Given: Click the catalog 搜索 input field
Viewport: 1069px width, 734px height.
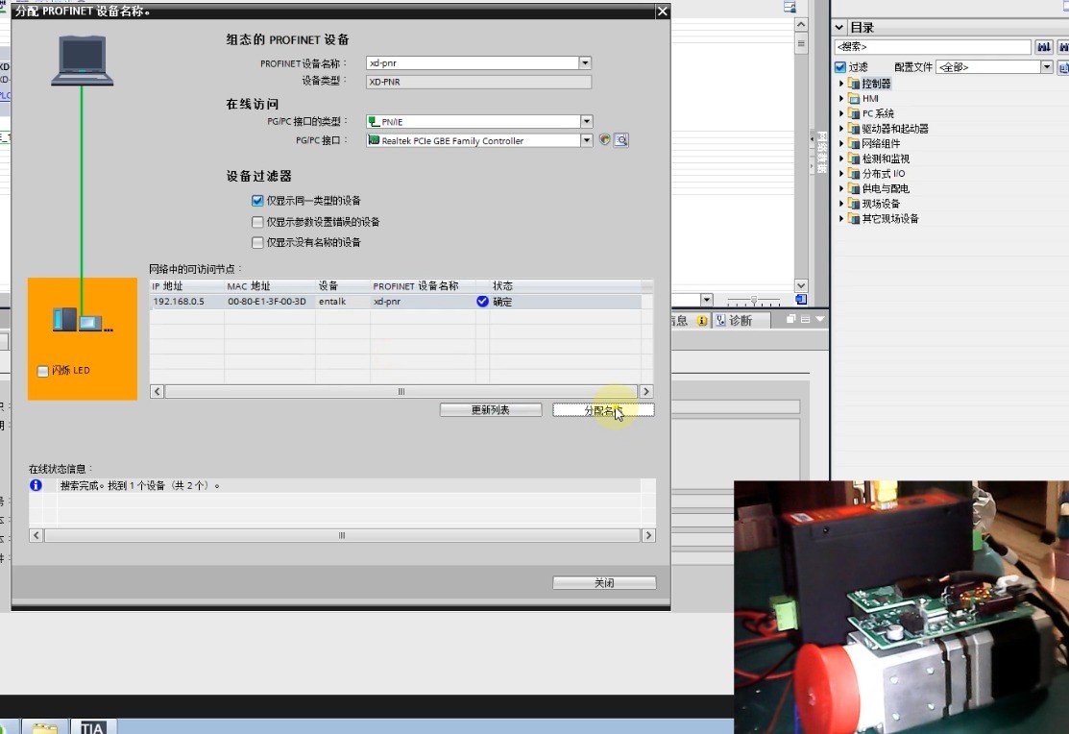Looking at the screenshot, I should 933,46.
